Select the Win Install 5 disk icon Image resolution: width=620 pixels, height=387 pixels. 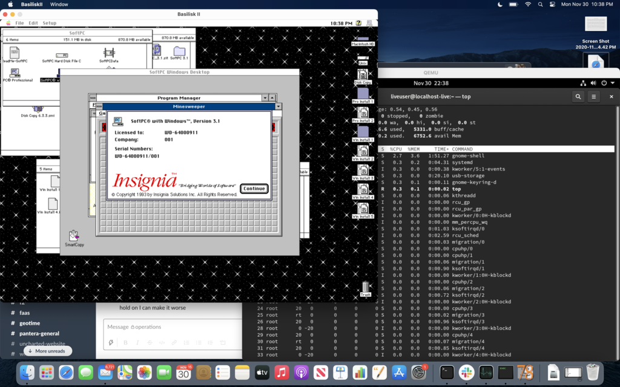363,210
